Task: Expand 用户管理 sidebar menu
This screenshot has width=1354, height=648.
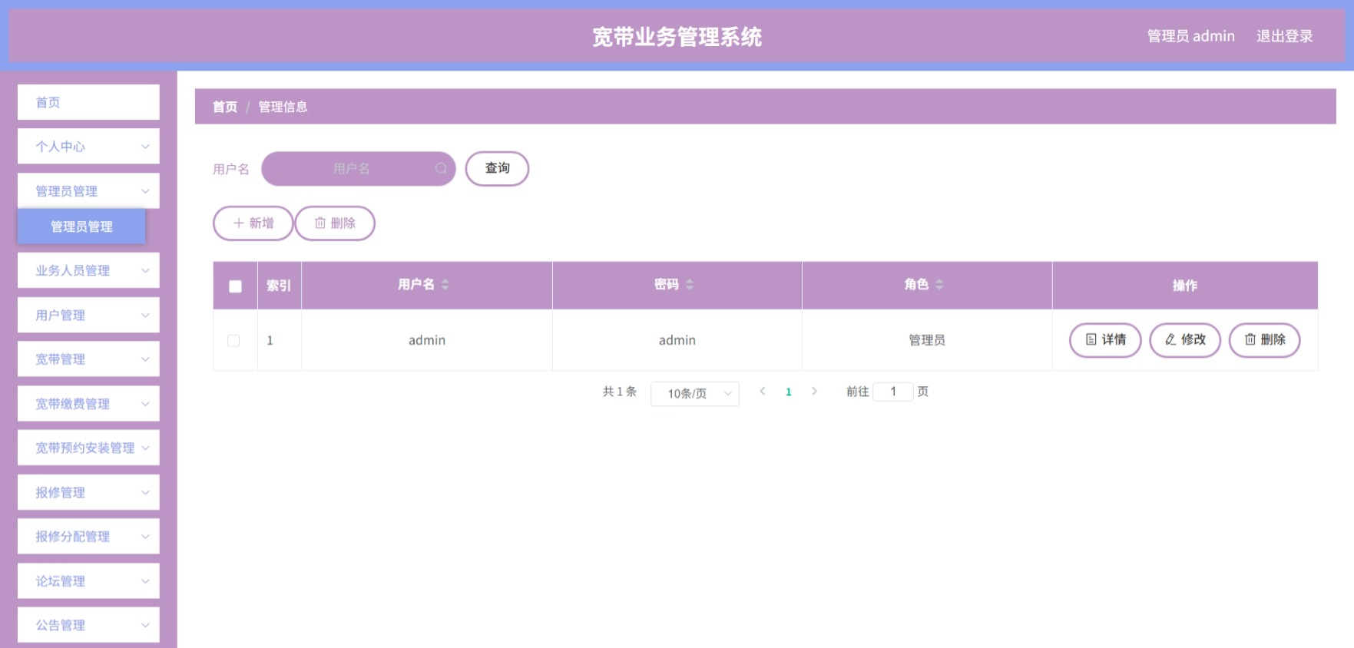Action: [x=88, y=315]
